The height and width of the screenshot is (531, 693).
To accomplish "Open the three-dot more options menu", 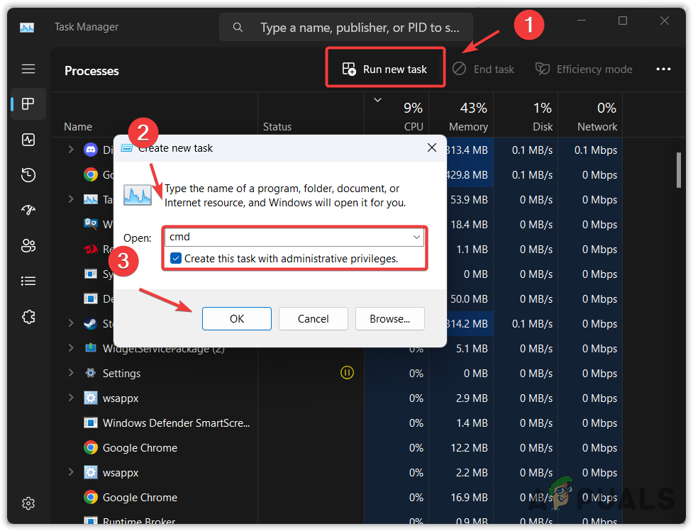I will [x=663, y=69].
